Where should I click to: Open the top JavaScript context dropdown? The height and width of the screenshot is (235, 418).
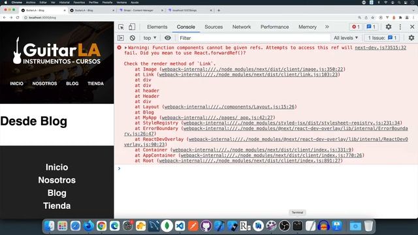[150, 38]
